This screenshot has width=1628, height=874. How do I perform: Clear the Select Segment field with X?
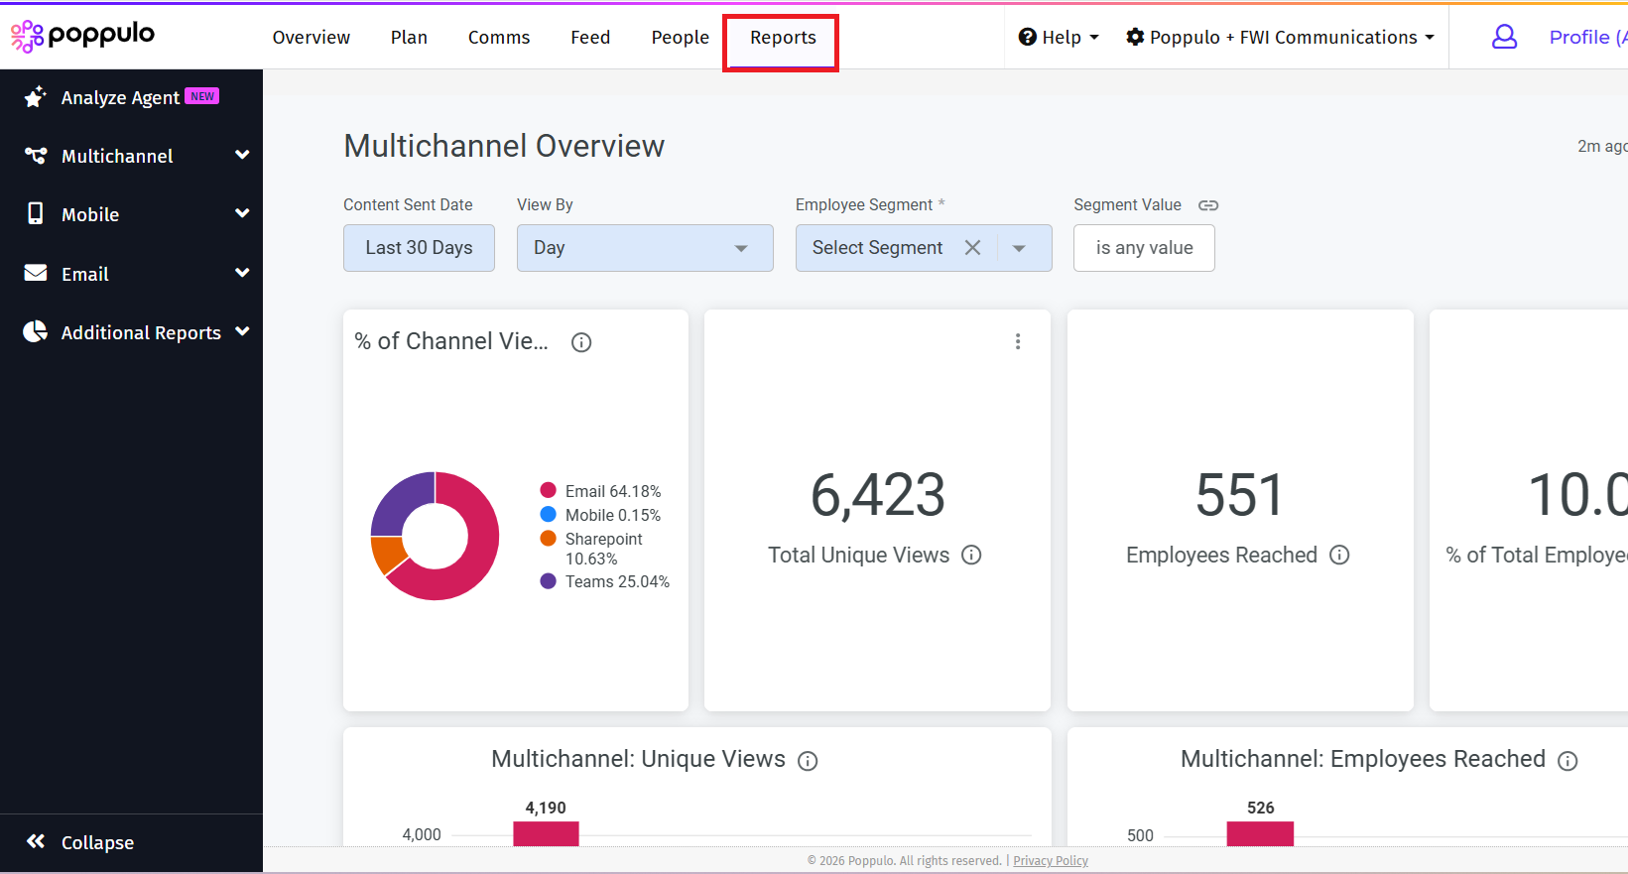(x=972, y=248)
